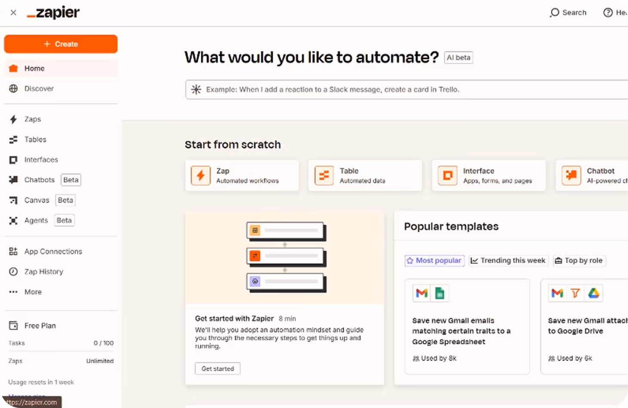Image resolution: width=628 pixels, height=408 pixels.
Task: Click the "Usage resets in 1 week" text
Action: 41,382
